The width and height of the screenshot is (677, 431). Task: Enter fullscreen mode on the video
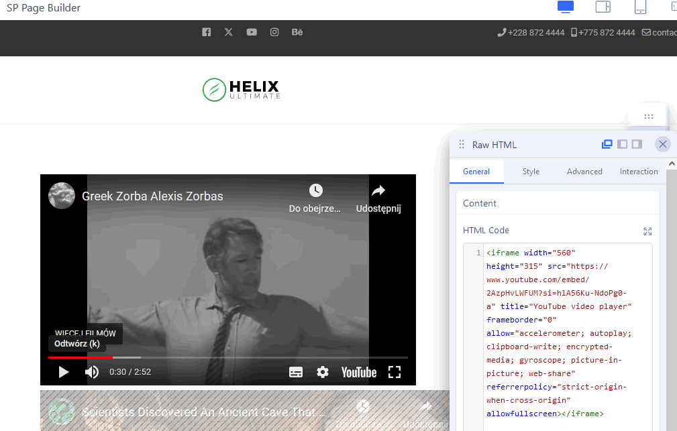click(x=395, y=372)
